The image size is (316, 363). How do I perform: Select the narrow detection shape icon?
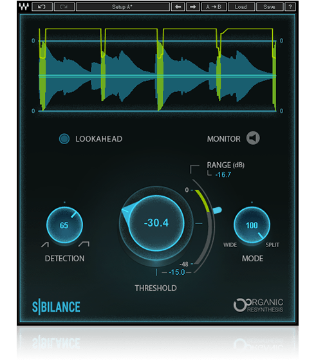45,245
